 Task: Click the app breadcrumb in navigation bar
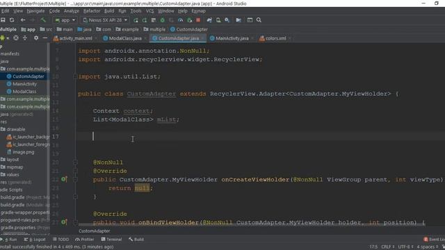pos(29,29)
